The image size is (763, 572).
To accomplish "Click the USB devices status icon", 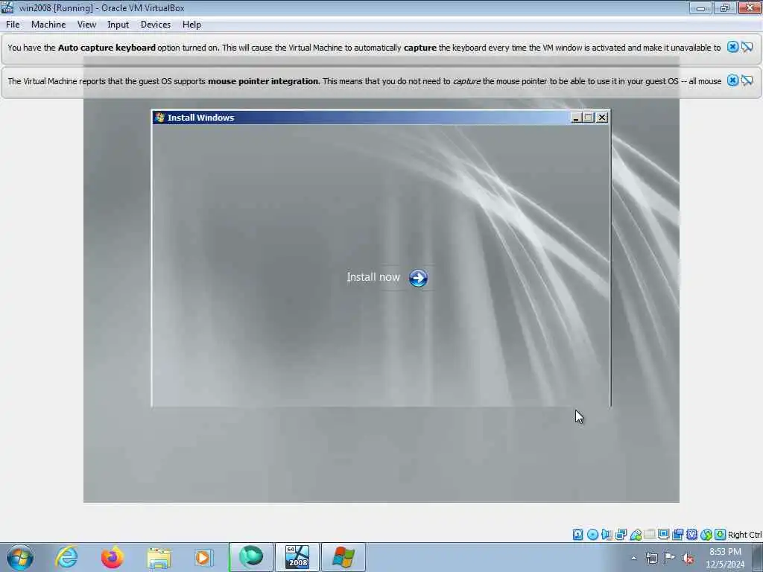I will click(636, 535).
